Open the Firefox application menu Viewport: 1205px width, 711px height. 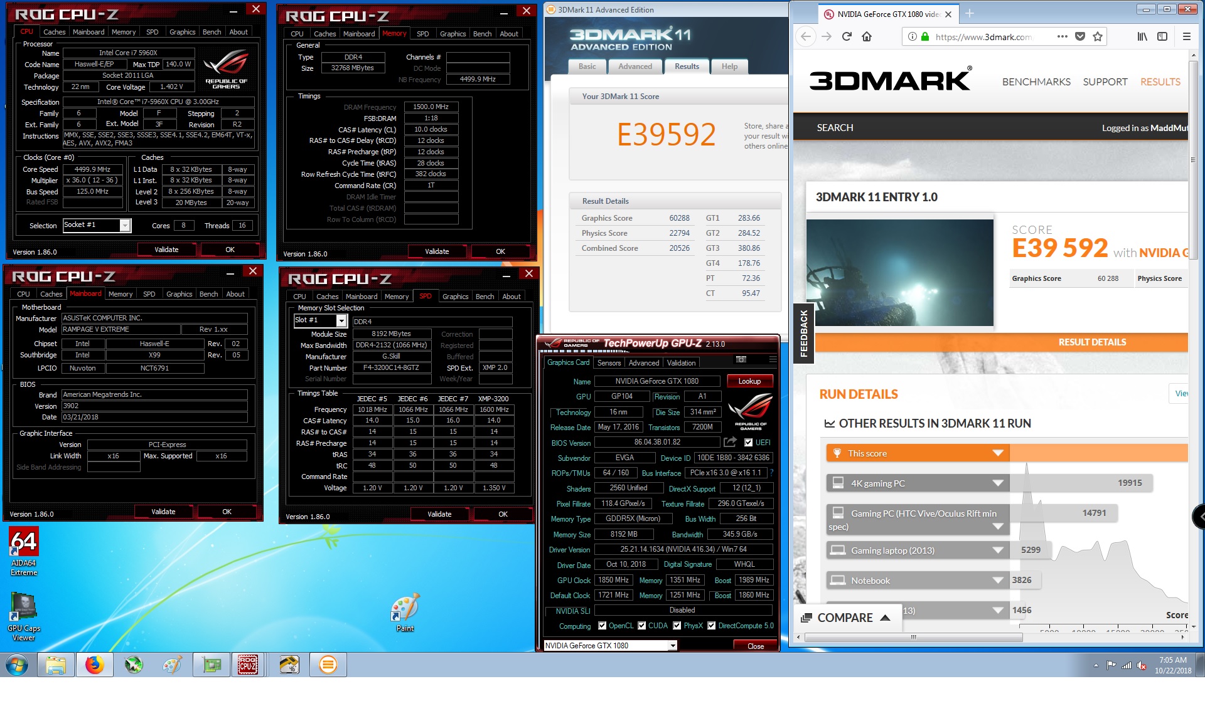tap(1187, 36)
